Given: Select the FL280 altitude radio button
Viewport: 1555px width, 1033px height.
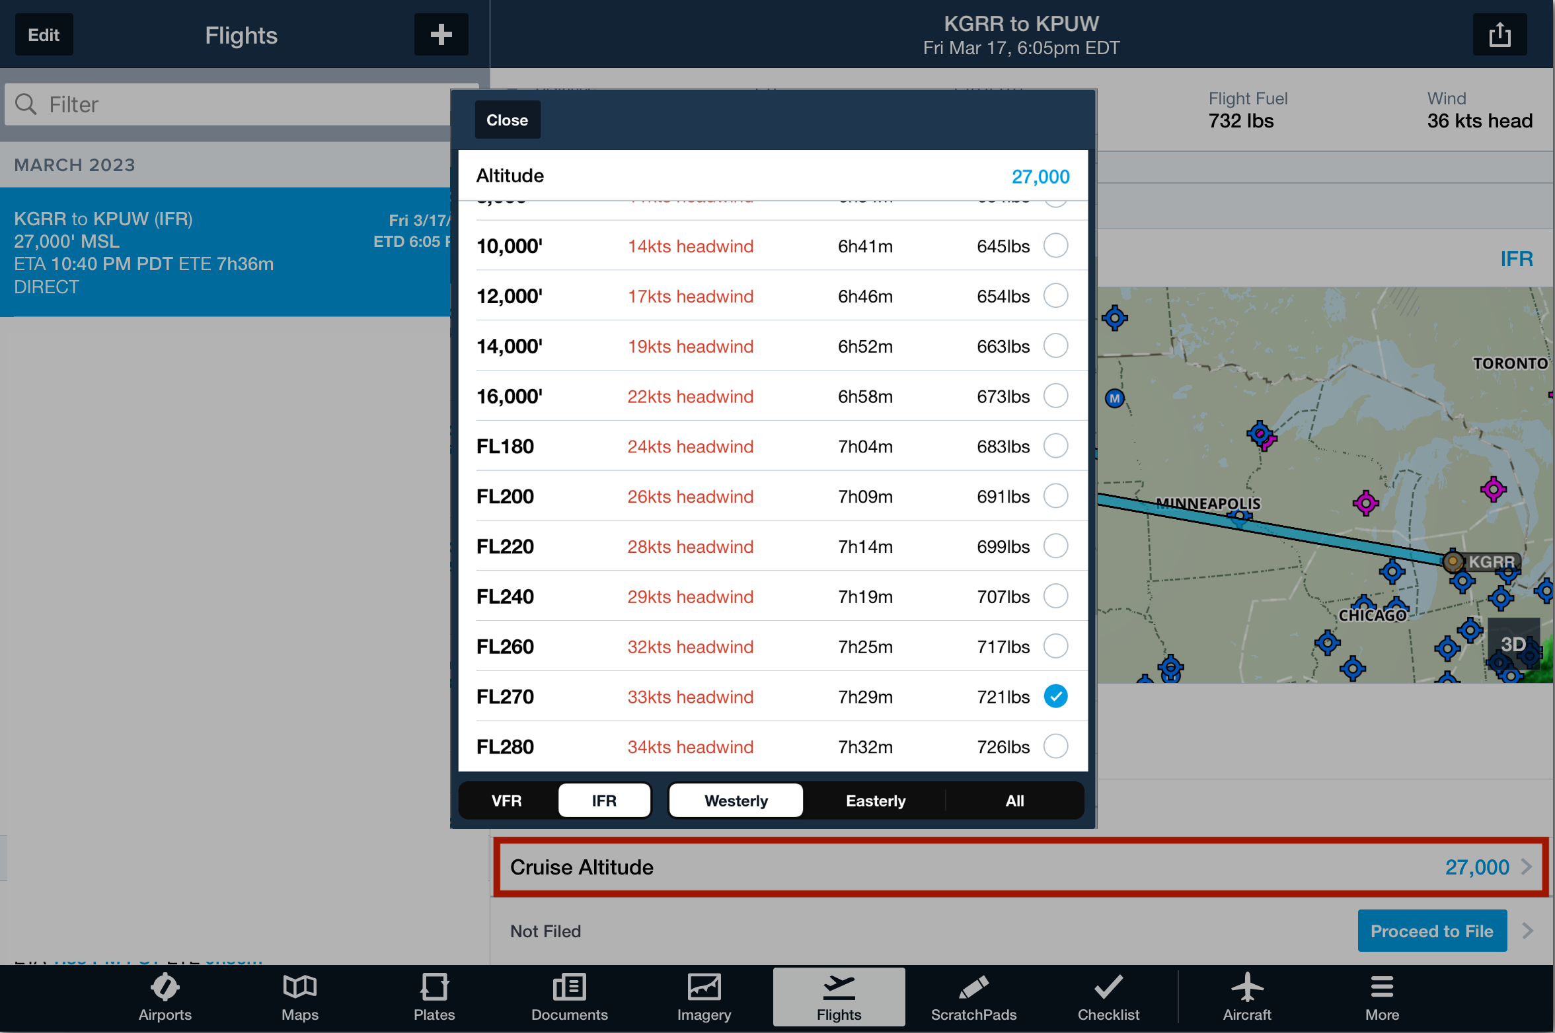Looking at the screenshot, I should tap(1055, 746).
